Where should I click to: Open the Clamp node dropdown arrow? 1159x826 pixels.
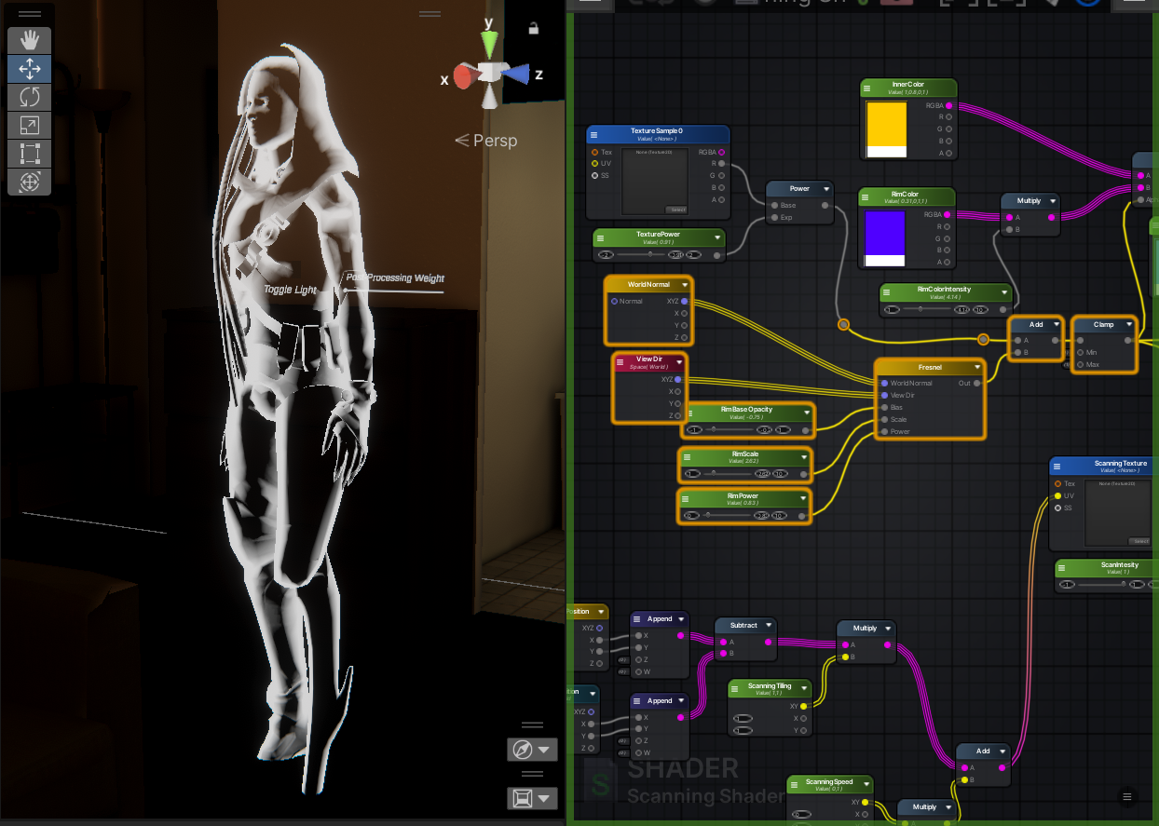(1128, 325)
